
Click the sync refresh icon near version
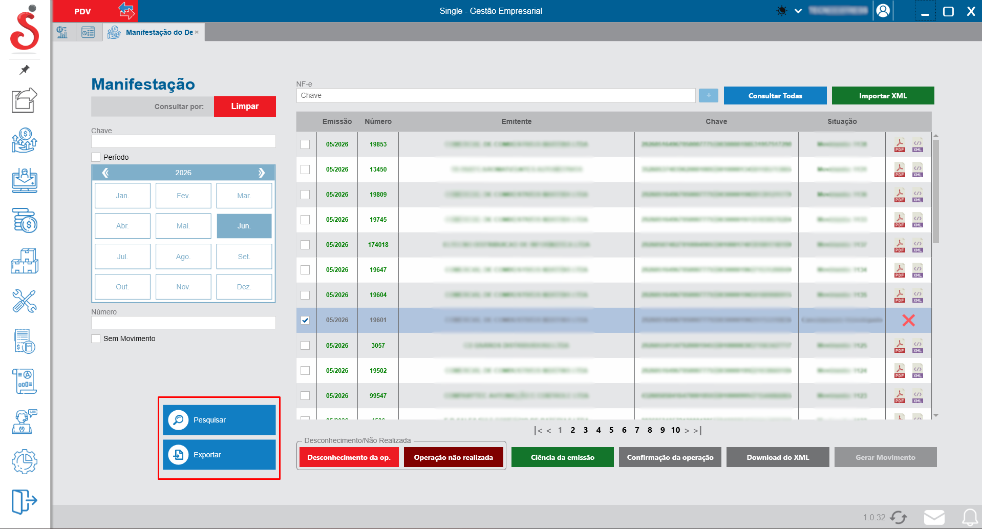[x=899, y=517]
